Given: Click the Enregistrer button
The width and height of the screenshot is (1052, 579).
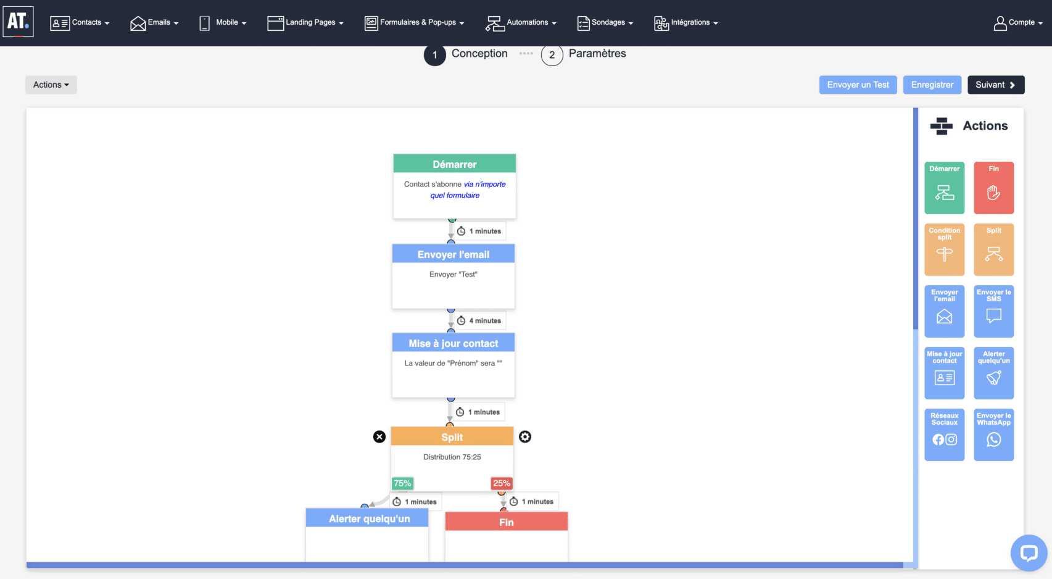Looking at the screenshot, I should [x=932, y=85].
